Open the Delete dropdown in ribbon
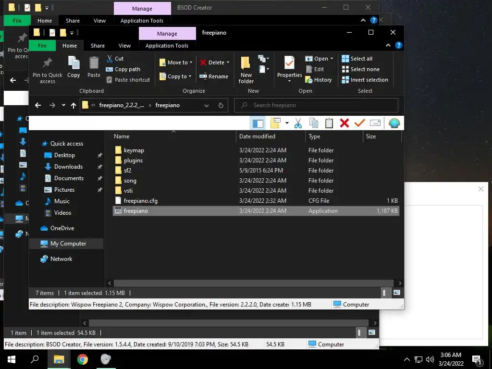This screenshot has height=369, width=492. point(215,62)
